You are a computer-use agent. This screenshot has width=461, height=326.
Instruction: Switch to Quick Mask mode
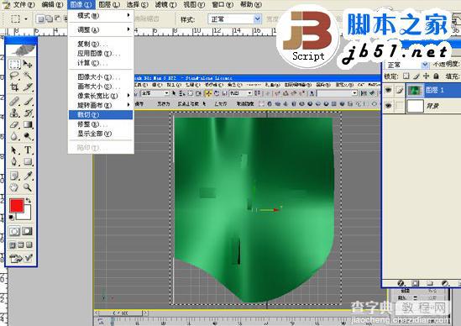tap(27, 232)
